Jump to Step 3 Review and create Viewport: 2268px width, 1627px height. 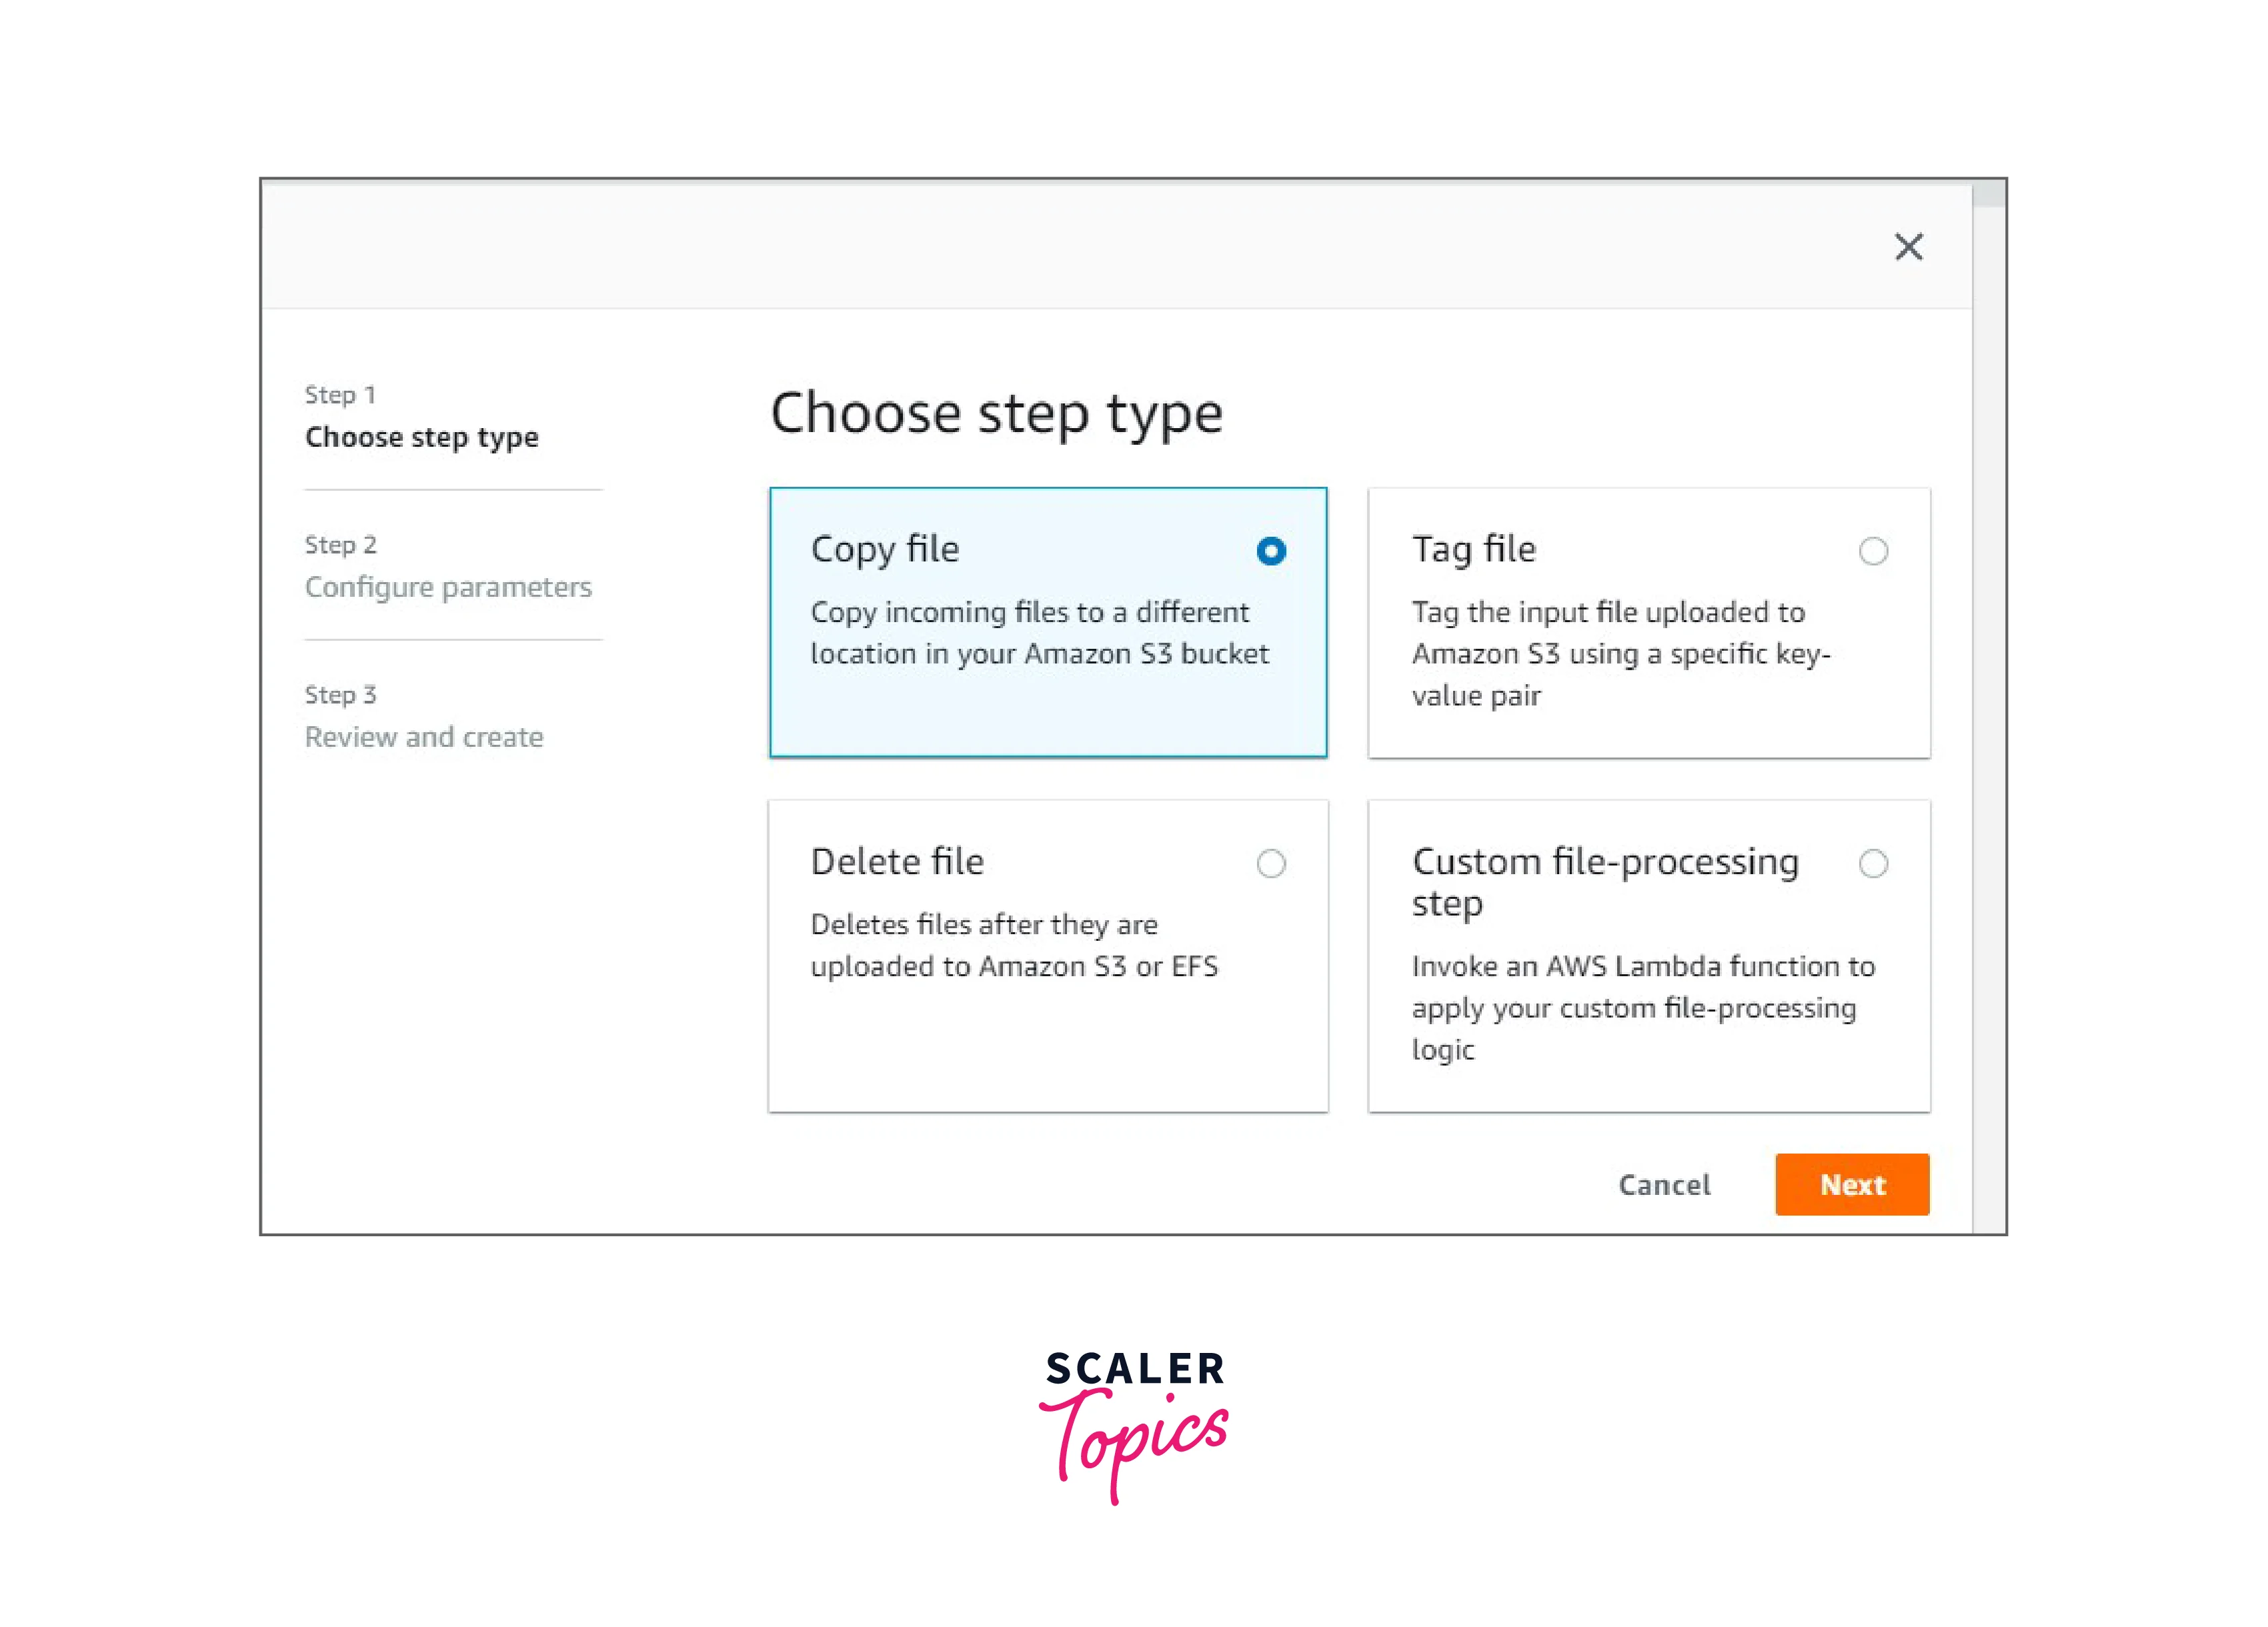click(x=424, y=737)
